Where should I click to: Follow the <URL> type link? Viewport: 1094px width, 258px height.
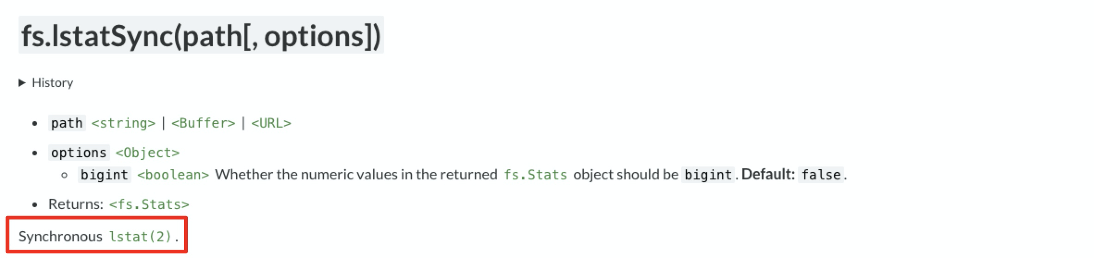point(271,123)
